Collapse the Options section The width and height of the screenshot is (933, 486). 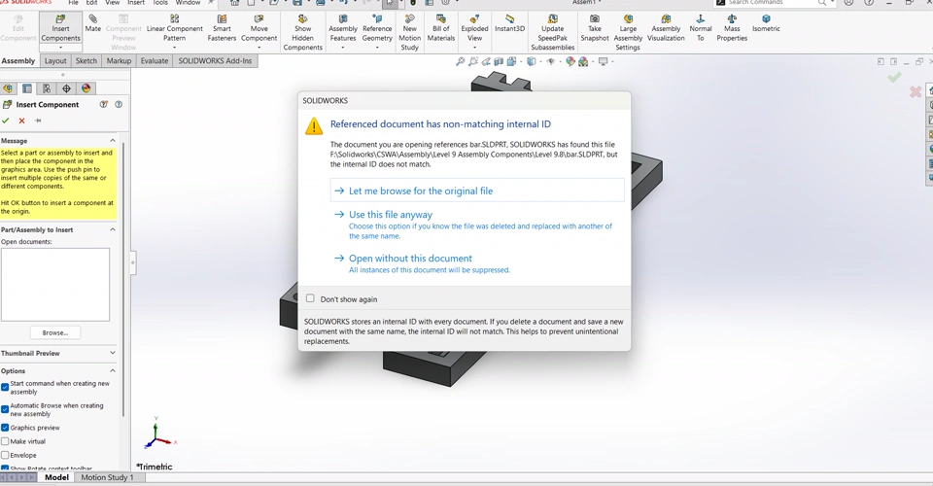[113, 370]
